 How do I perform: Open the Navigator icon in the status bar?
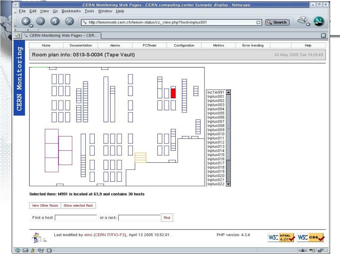pos(18,251)
